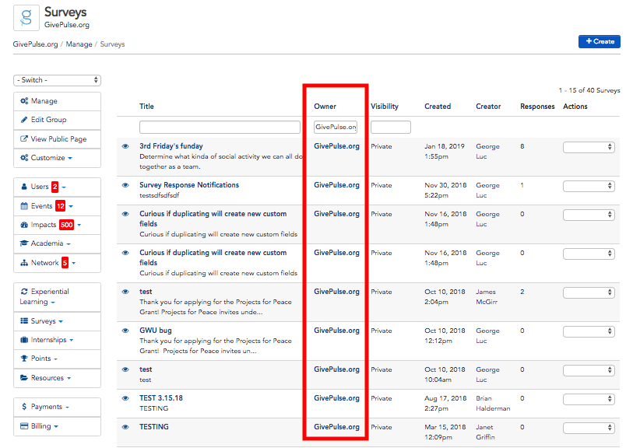
Task: Click the Manage gears icon in sidebar
Action: (24, 101)
